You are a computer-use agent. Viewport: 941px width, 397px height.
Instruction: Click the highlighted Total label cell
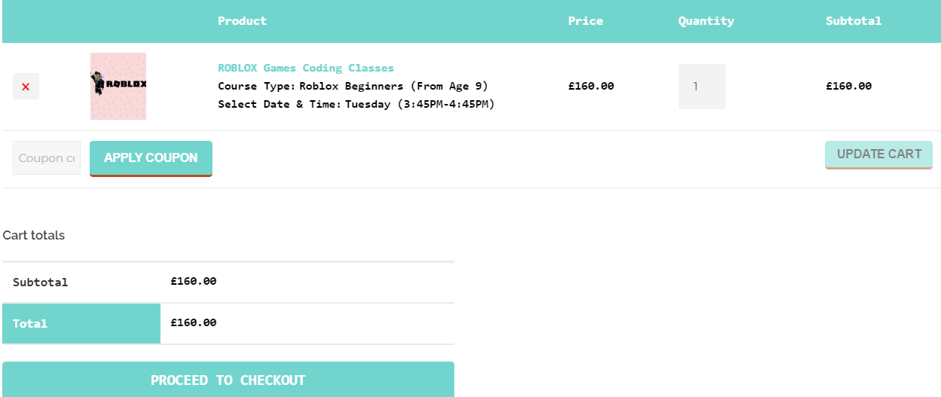tap(81, 323)
